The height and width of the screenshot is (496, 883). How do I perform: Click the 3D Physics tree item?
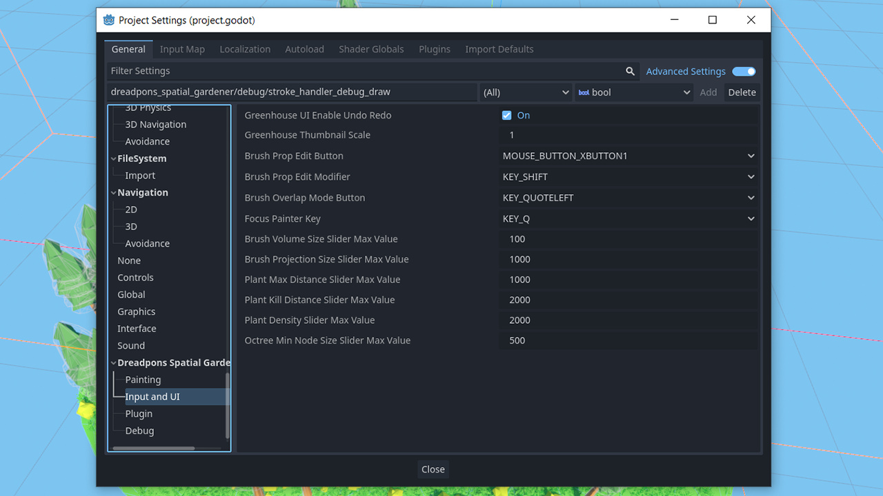(148, 108)
